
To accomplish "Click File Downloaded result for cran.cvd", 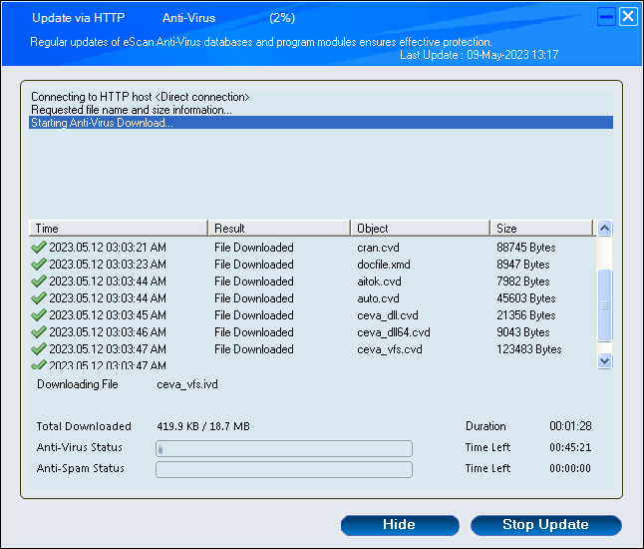I will [254, 248].
